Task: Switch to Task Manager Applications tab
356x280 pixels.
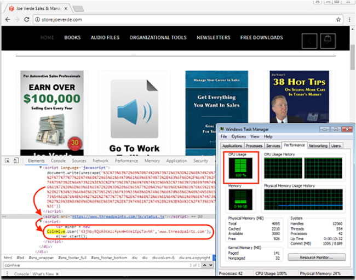Action: [x=232, y=146]
